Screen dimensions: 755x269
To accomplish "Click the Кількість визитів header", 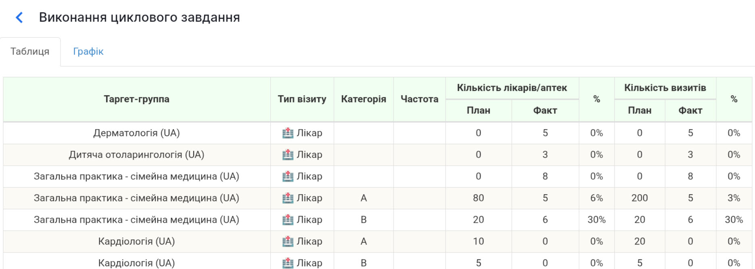I will [665, 88].
